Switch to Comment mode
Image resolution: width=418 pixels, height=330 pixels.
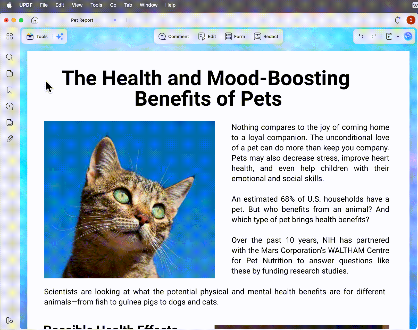174,37
